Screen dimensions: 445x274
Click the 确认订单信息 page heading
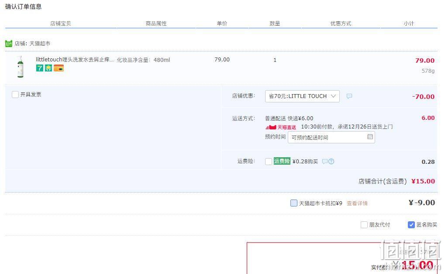23,7
